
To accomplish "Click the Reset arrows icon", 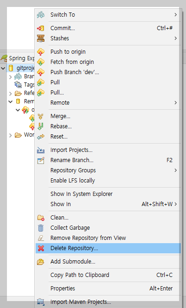I will [x=41, y=137].
